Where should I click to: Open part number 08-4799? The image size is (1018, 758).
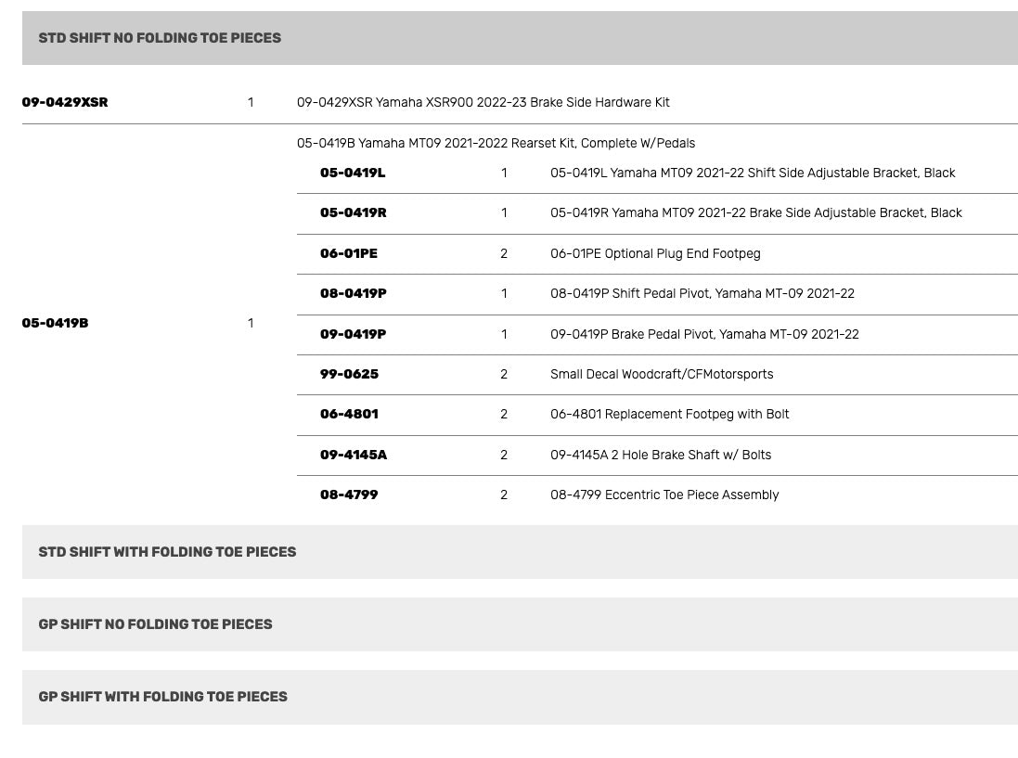tap(350, 495)
